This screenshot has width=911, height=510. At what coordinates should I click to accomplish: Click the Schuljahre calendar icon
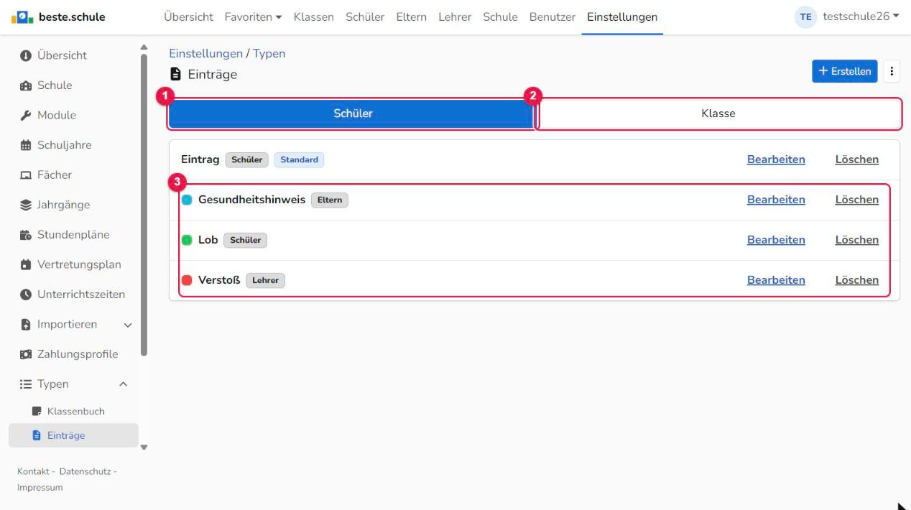pyautogui.click(x=24, y=145)
